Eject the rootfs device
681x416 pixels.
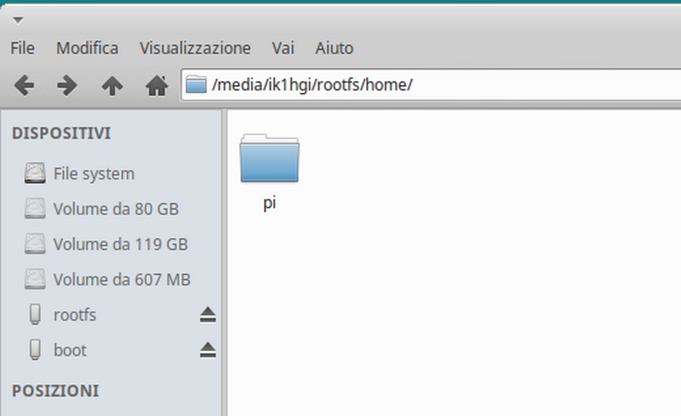pyautogui.click(x=208, y=315)
